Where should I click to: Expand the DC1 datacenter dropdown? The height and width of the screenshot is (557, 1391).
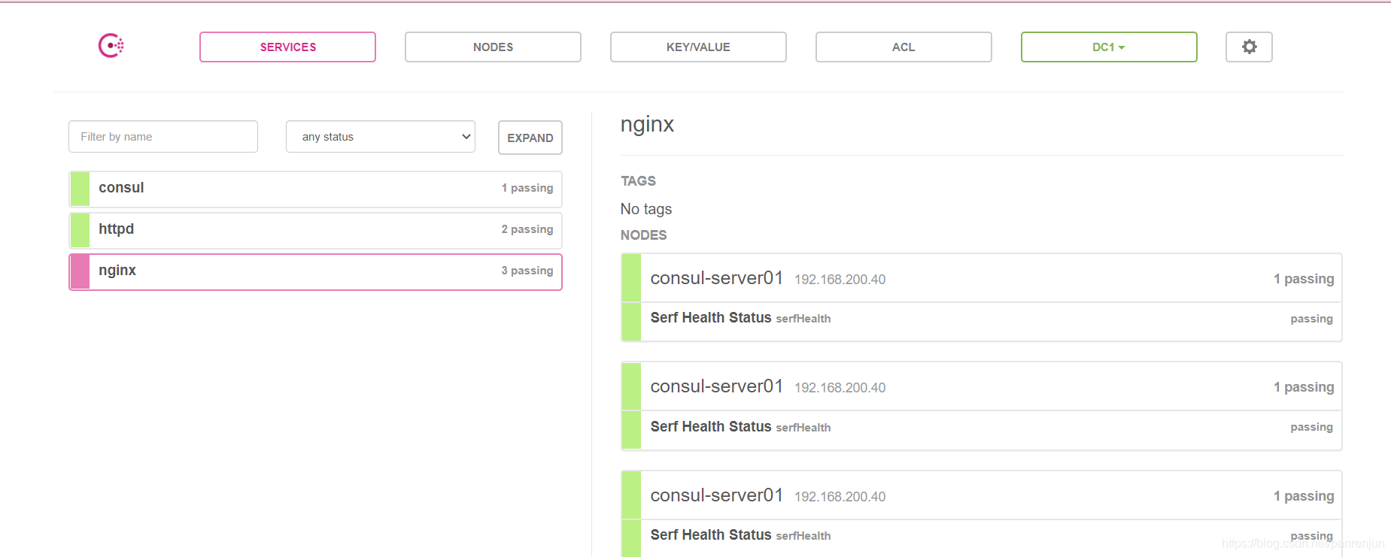point(1109,47)
